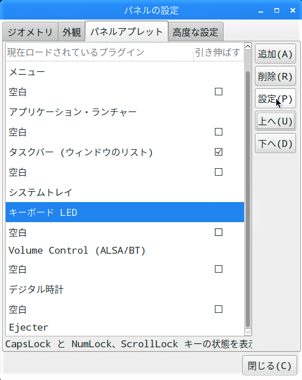Enable stretch on 空白 below キーボード LED
Viewport: 302px width, 380px height.
tap(218, 232)
